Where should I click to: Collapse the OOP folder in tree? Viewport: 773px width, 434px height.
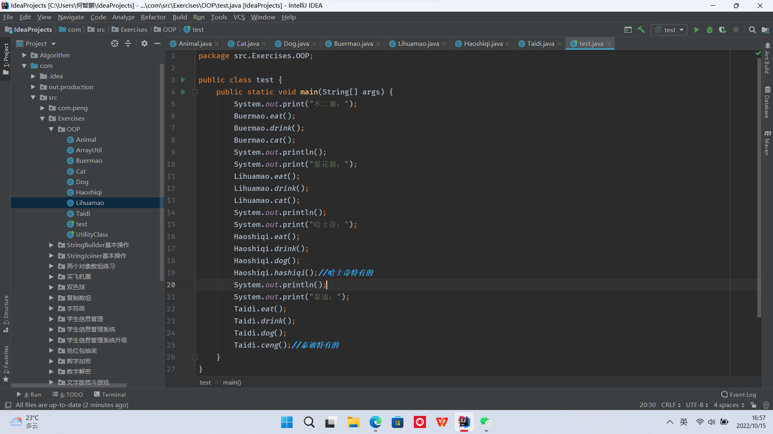point(52,129)
